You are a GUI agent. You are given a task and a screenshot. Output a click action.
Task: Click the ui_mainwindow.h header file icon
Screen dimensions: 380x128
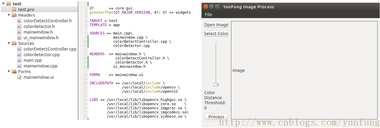click(x=19, y=38)
